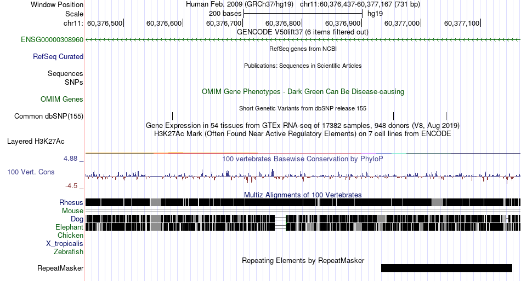The height and width of the screenshot is (281, 521).
Task: Click the leftmost dbSNP variant tick mark
Action: pos(172,116)
